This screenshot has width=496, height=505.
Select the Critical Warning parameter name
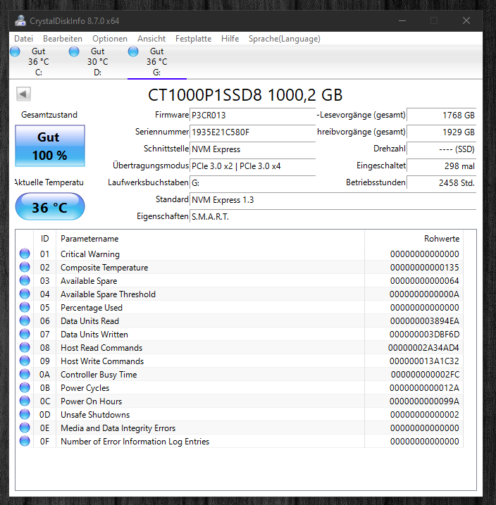click(x=90, y=254)
